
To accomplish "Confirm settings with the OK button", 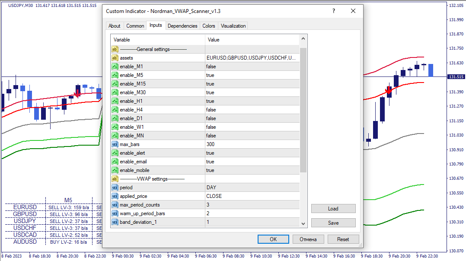I will coord(273,239).
